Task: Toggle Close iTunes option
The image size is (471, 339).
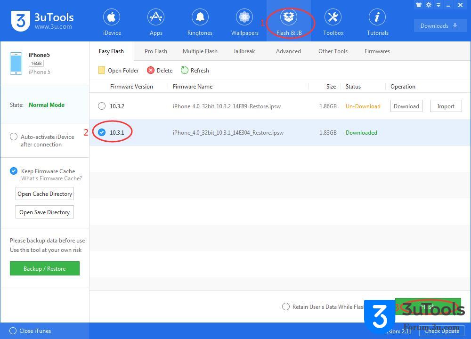Action: [13, 331]
